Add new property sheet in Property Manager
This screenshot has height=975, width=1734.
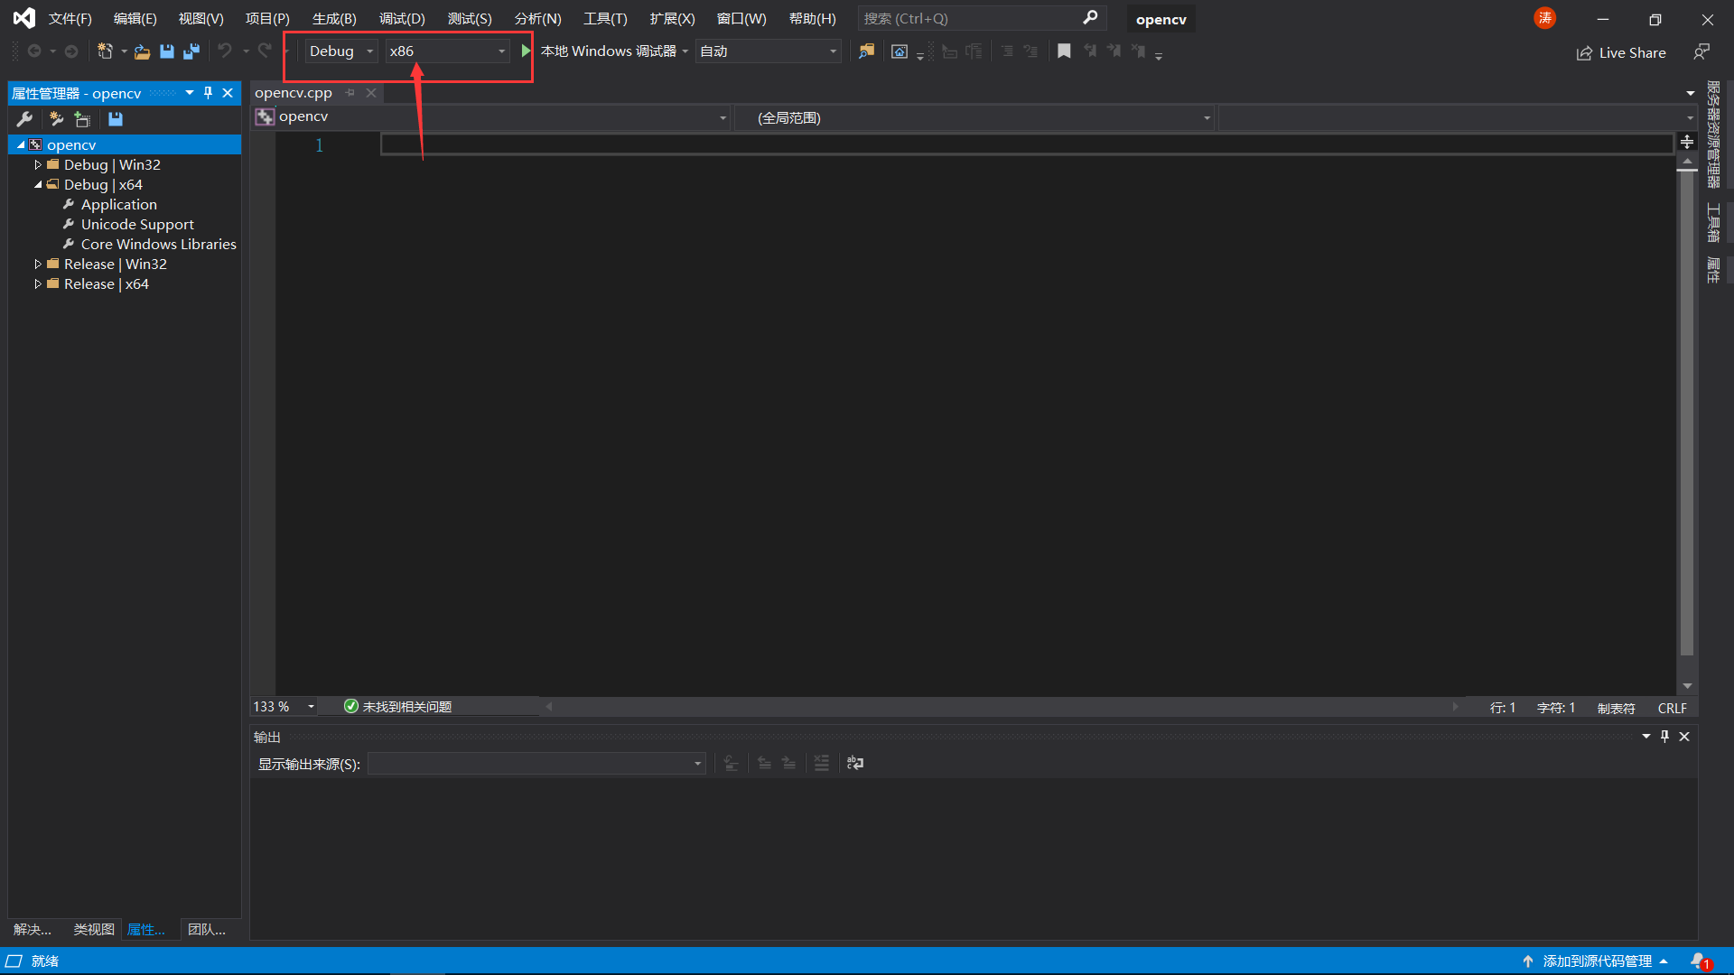click(81, 118)
